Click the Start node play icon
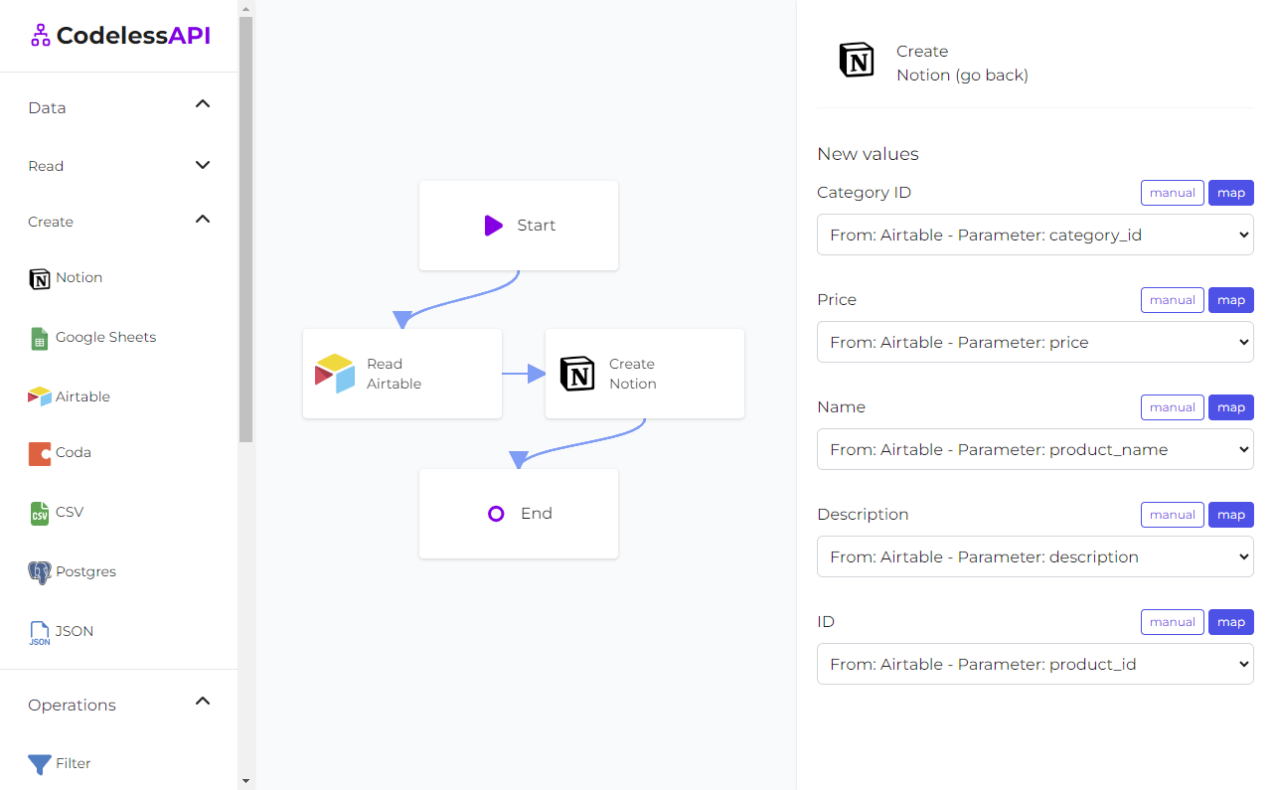This screenshot has height=790, width=1274. (494, 226)
